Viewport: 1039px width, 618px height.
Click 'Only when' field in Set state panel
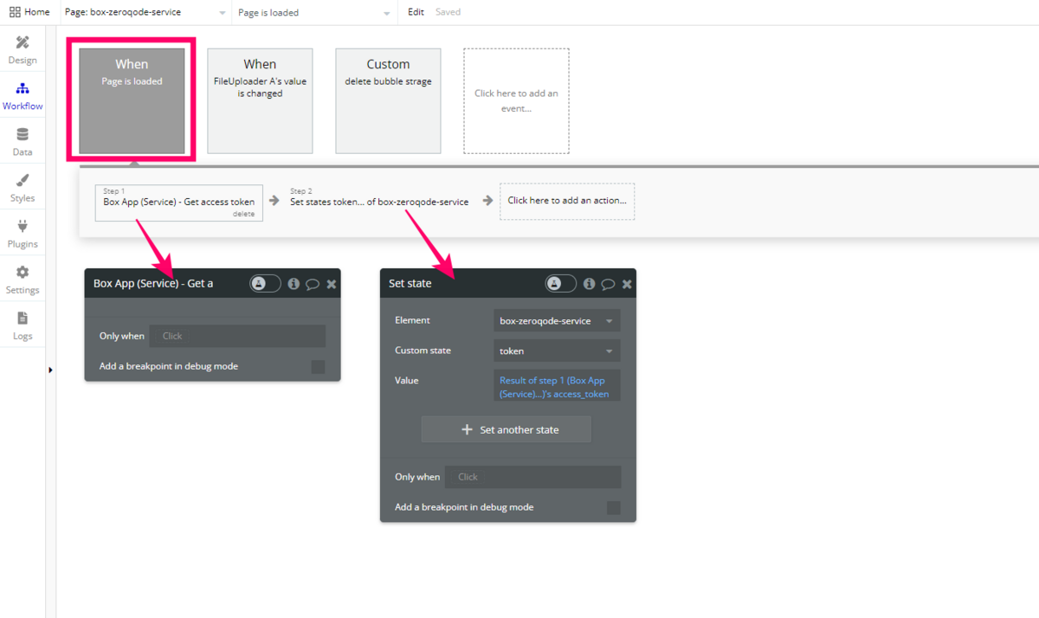pos(533,477)
